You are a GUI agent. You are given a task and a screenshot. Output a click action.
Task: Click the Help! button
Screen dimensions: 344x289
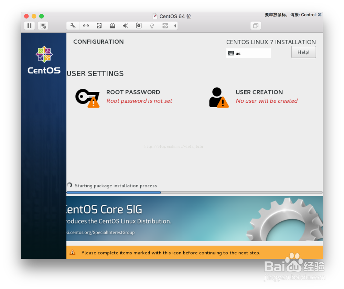pyautogui.click(x=303, y=52)
